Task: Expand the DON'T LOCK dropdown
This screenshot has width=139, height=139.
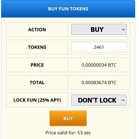Action: tap(99, 100)
